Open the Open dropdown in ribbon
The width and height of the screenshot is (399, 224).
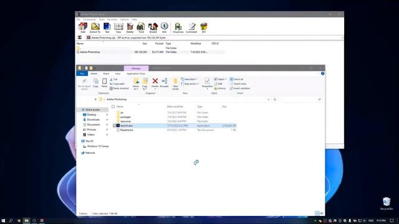point(220,79)
